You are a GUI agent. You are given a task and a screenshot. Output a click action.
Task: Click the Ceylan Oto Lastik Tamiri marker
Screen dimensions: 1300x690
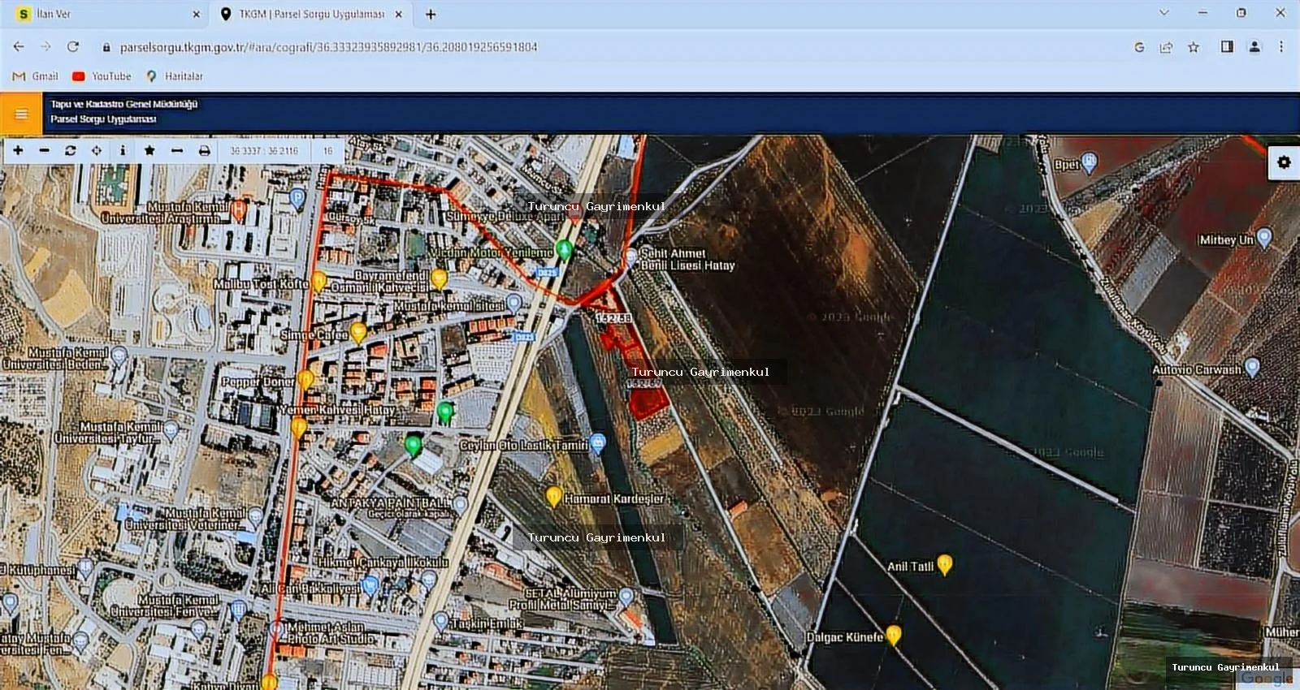tap(598, 443)
